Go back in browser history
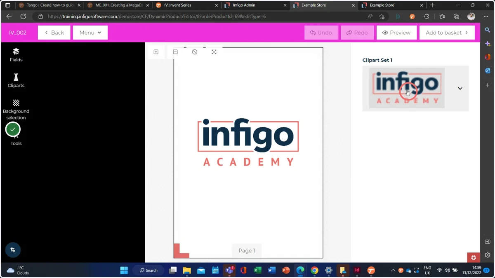The width and height of the screenshot is (495, 278). 9,16
